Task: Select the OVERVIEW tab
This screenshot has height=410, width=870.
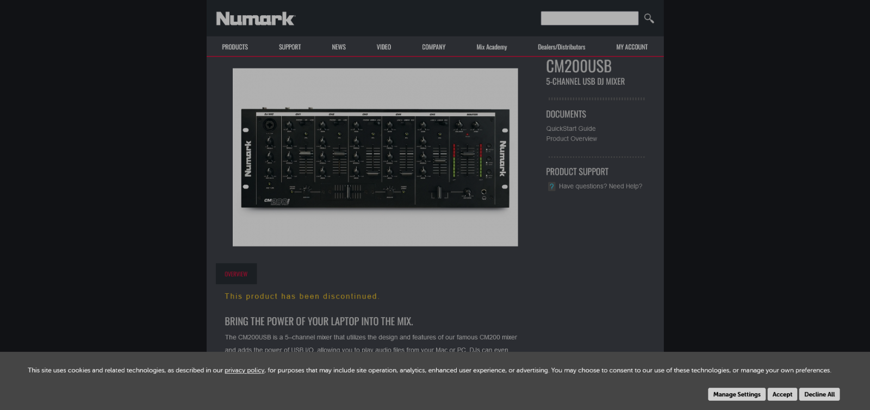Action: click(236, 274)
